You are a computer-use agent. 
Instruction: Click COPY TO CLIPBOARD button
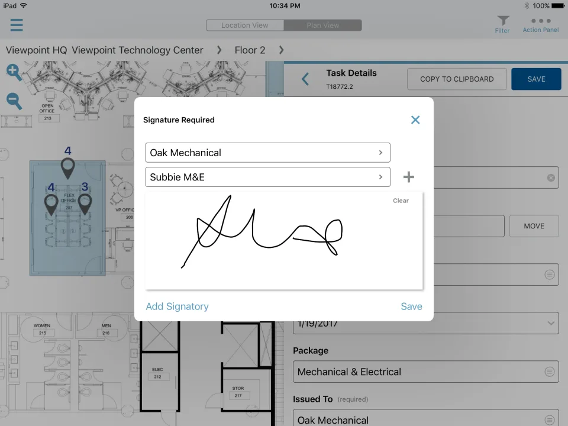tap(457, 79)
